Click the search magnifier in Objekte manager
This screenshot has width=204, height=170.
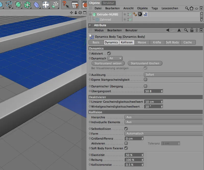(187, 8)
